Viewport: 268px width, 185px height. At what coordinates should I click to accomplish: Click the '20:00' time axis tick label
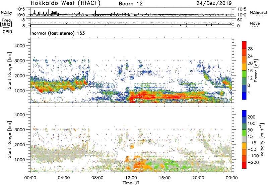point(198,178)
